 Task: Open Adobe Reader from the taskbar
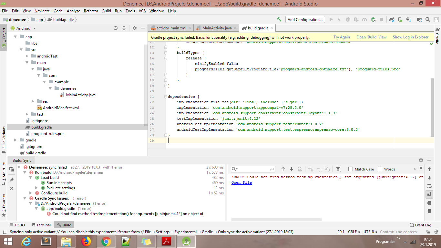pyautogui.click(x=166, y=241)
